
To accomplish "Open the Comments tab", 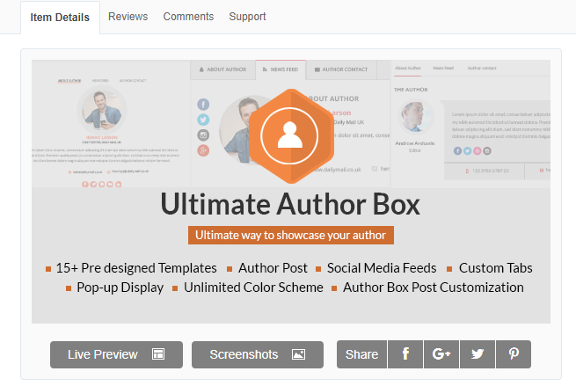I will [x=188, y=17].
